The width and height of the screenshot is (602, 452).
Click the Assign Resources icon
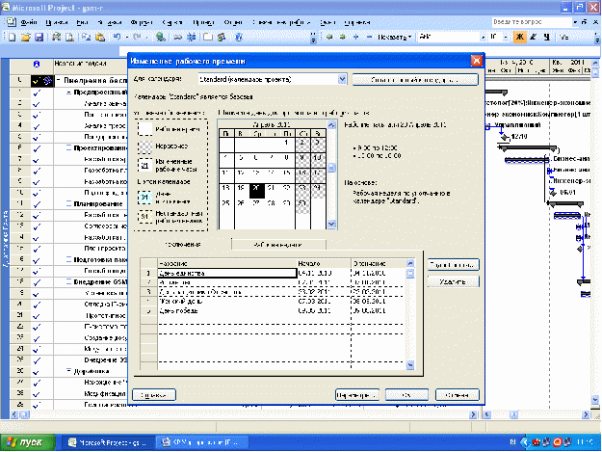tap(222, 38)
